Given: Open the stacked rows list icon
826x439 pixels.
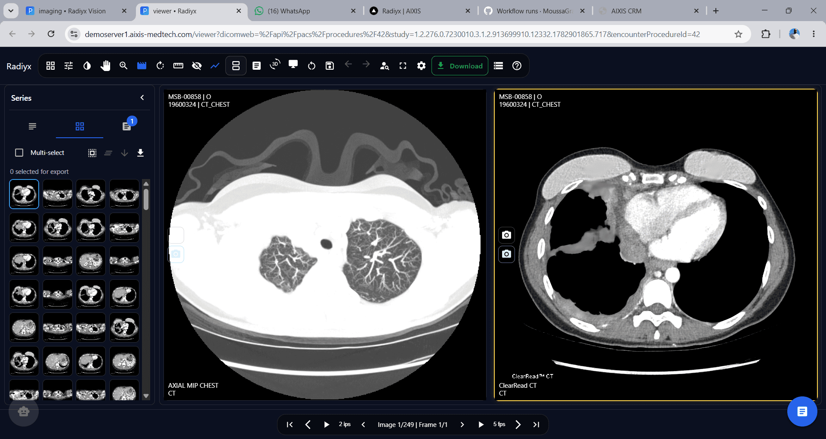Looking at the screenshot, I should (499, 66).
